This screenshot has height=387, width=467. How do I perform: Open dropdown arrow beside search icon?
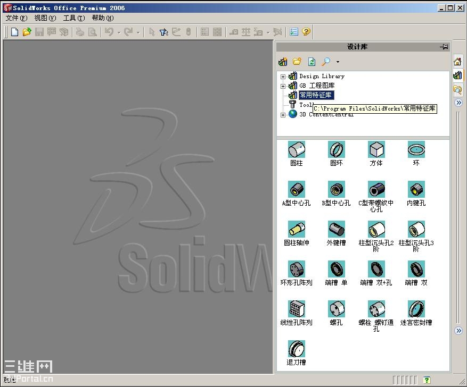click(x=338, y=62)
